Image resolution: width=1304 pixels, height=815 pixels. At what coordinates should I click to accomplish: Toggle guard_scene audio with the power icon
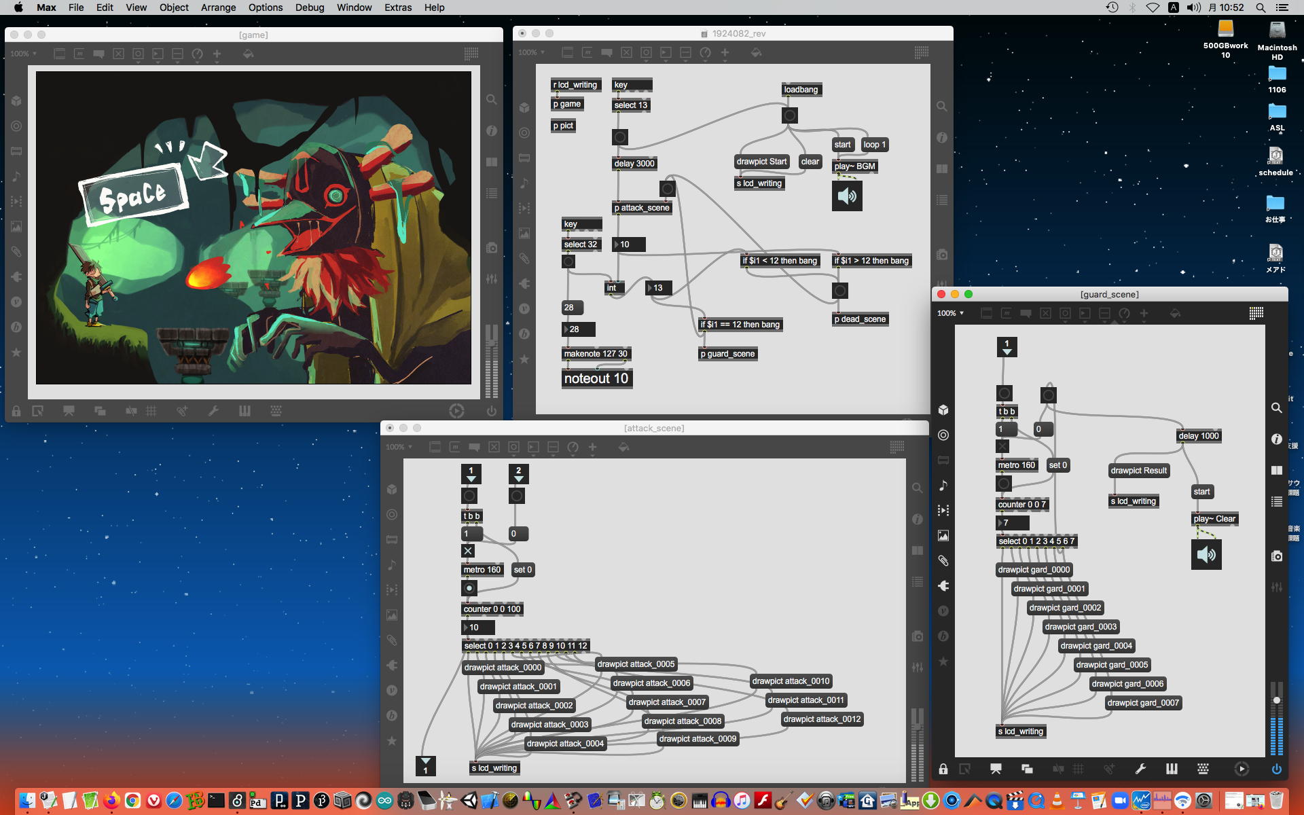pyautogui.click(x=1277, y=769)
